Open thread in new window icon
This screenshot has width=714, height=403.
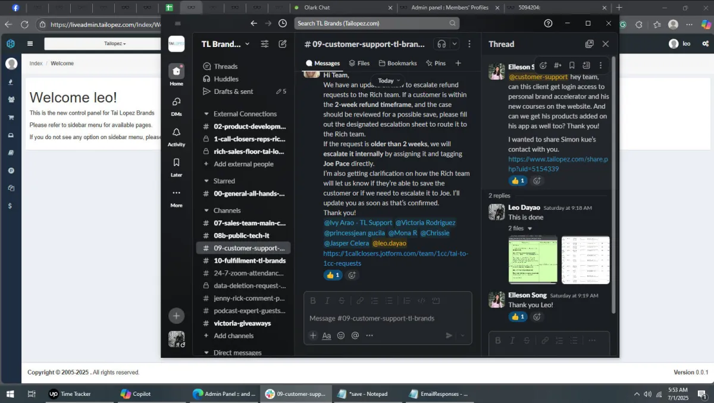coord(589,44)
